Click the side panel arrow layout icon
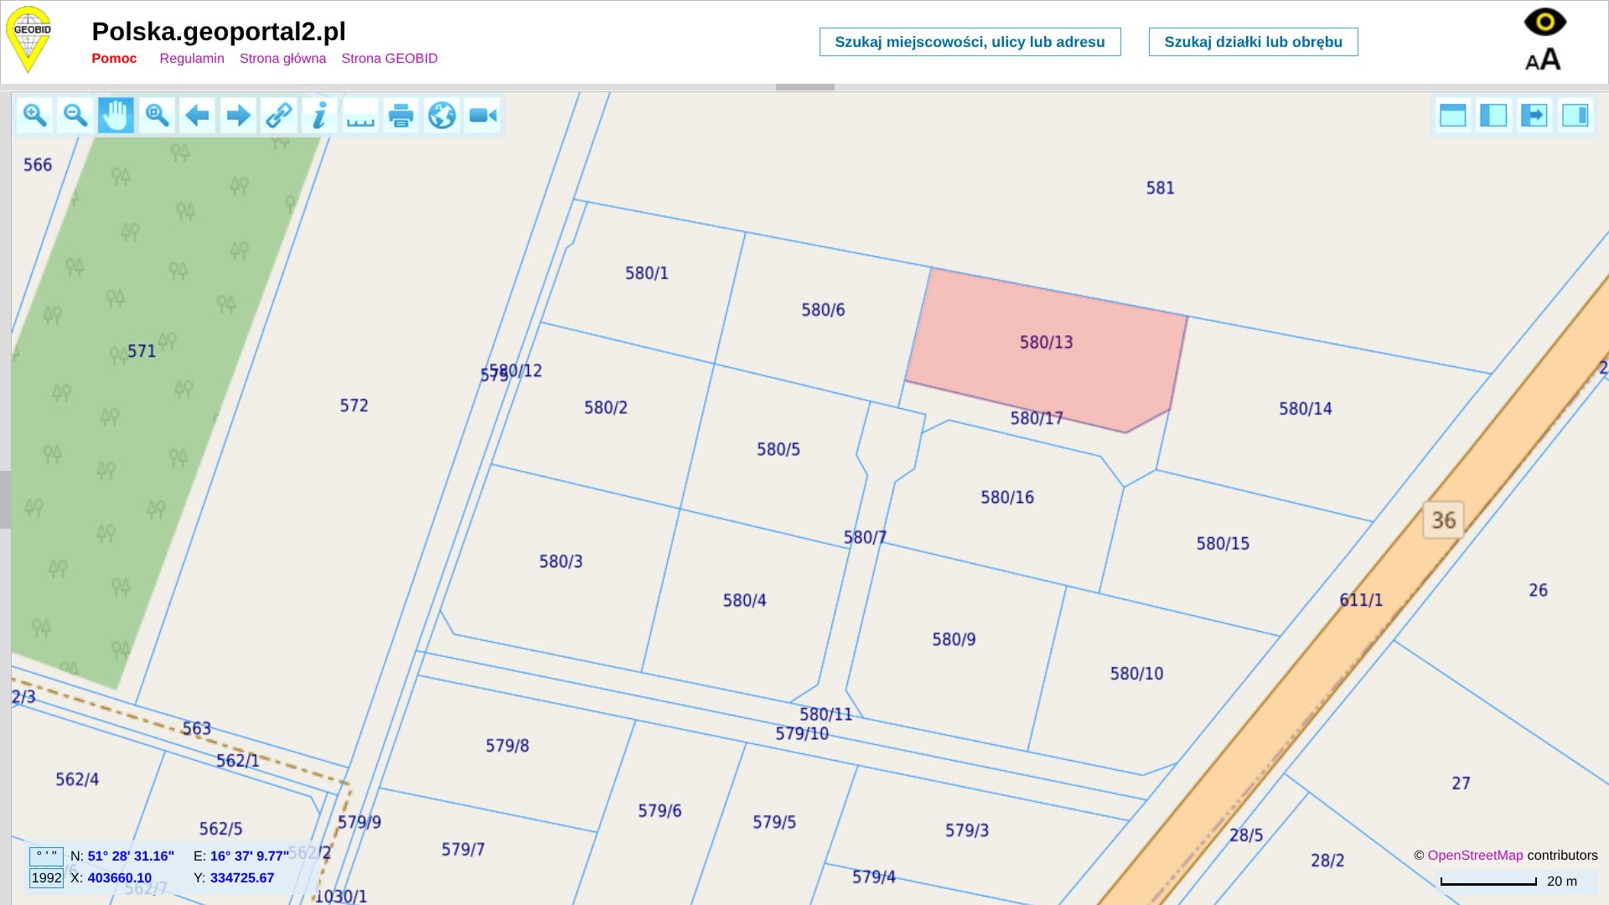 1534,116
